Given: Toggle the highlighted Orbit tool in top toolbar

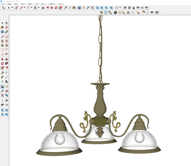Looking at the screenshot, I should pyautogui.click(x=80, y=8).
